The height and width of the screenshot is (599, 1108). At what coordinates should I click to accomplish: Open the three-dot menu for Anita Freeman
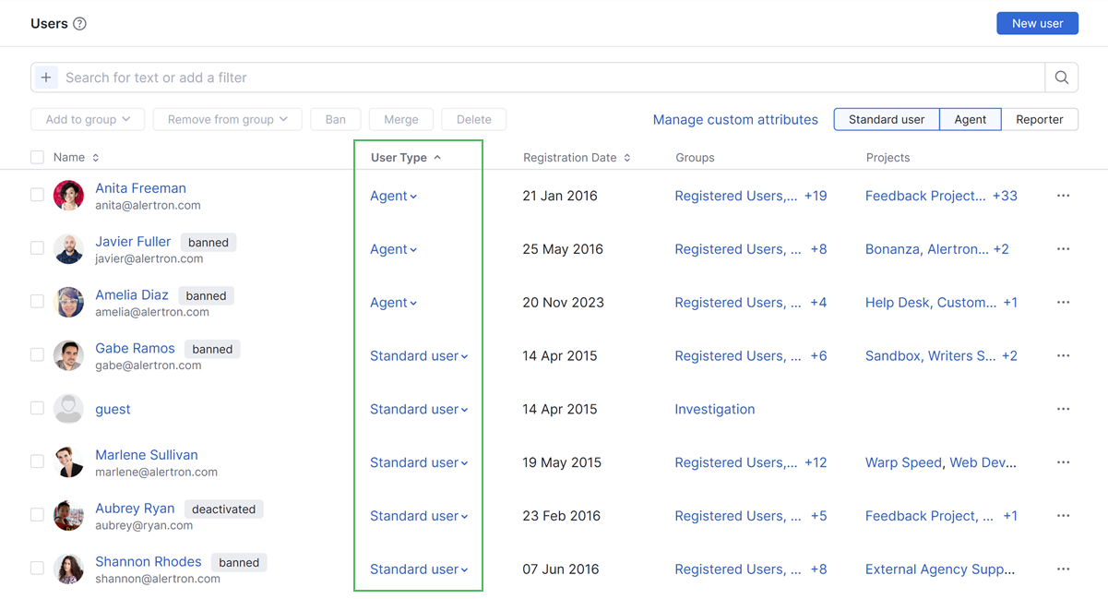click(1063, 196)
